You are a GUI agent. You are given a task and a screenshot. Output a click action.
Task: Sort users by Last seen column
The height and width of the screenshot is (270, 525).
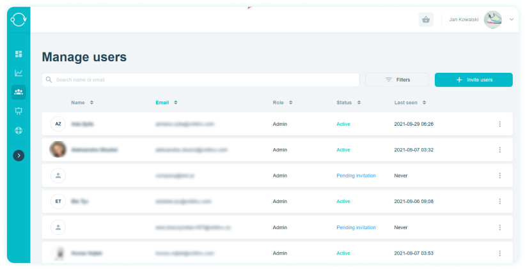tap(410, 103)
